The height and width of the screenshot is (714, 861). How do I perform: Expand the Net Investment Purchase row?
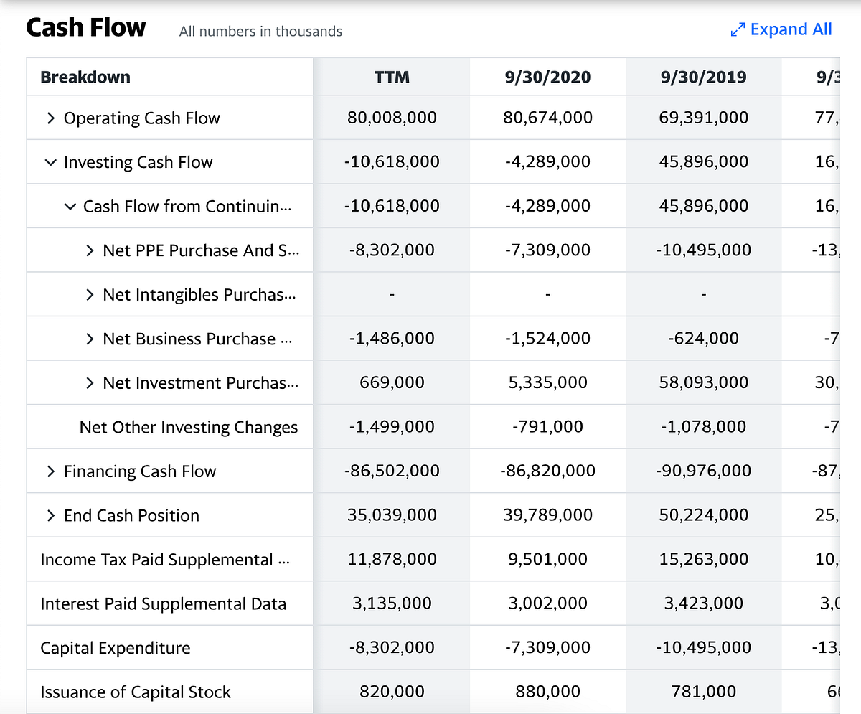click(x=89, y=382)
